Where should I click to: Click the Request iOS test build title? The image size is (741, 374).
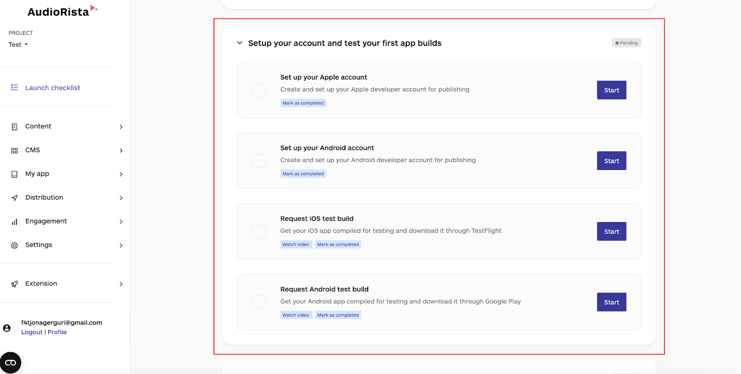(317, 218)
